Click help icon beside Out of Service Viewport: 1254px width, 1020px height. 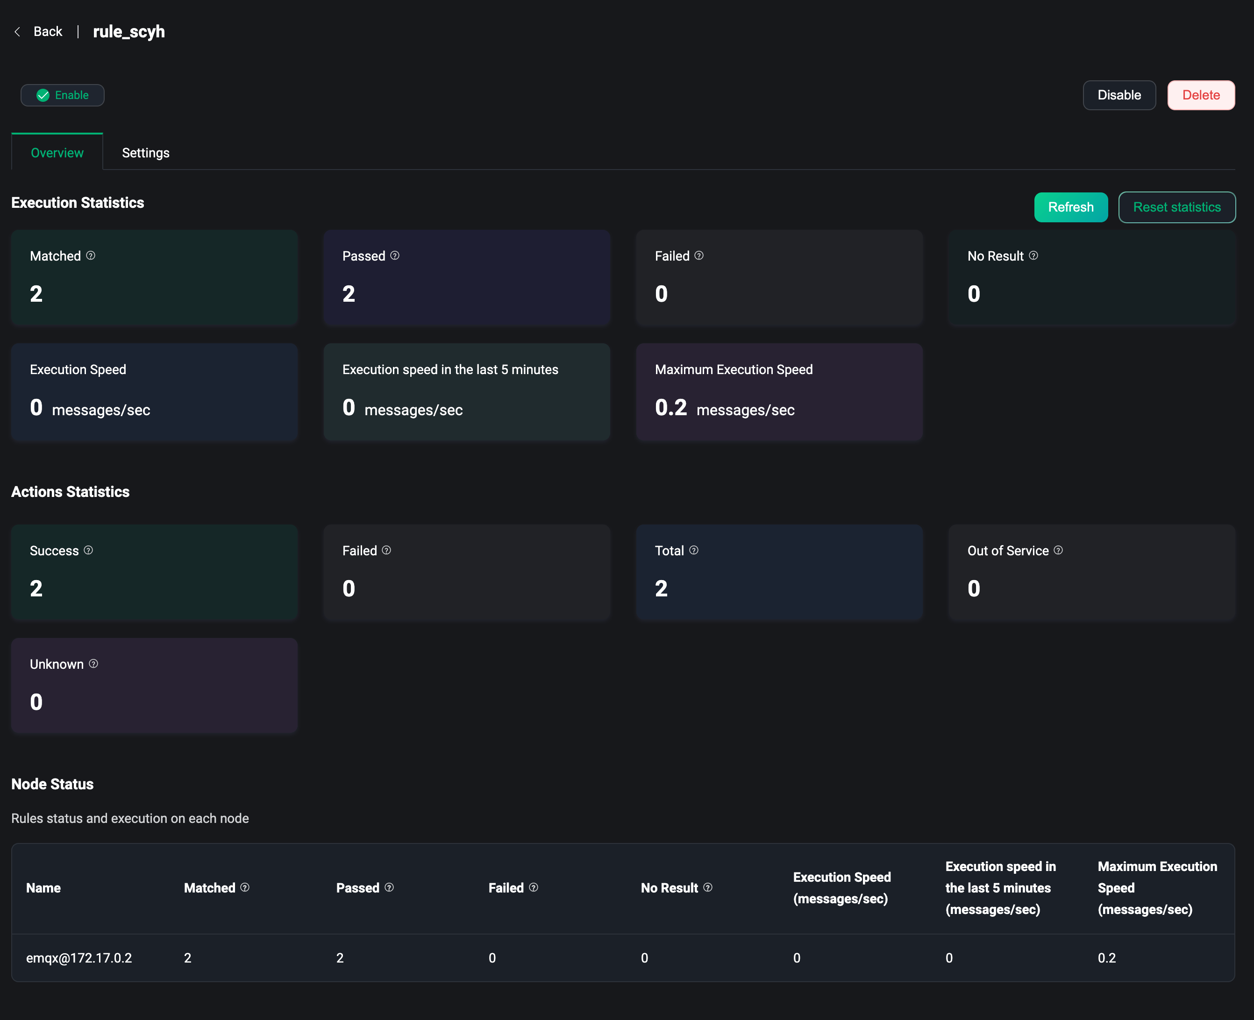1058,551
